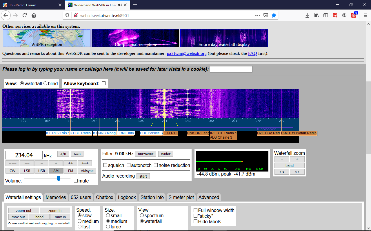Select the blind view radio button
Viewport: 371px width, 231px height.
(x=45, y=83)
